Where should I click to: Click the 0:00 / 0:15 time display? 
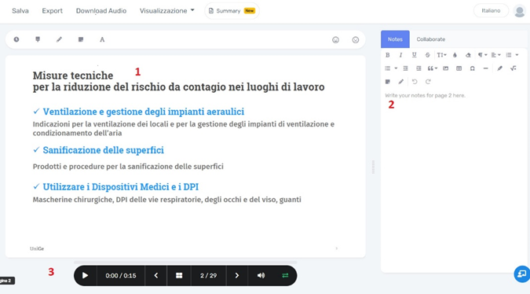[x=121, y=275]
